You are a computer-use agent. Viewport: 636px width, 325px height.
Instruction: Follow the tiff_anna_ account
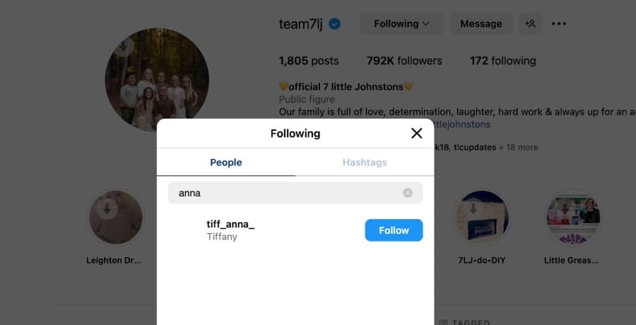point(394,230)
